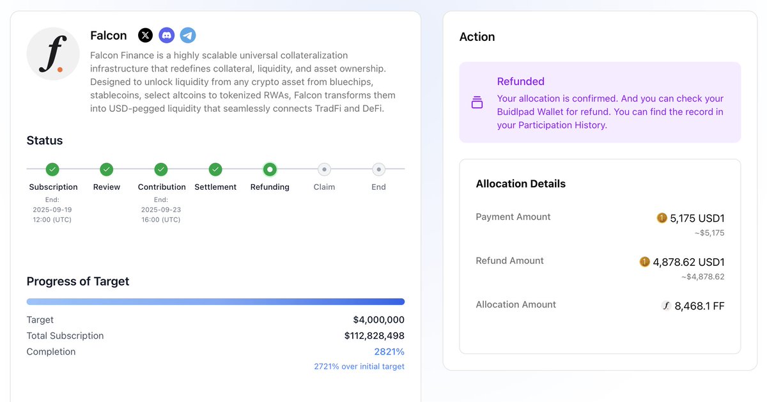Click the 'Status' section heading

click(45, 141)
